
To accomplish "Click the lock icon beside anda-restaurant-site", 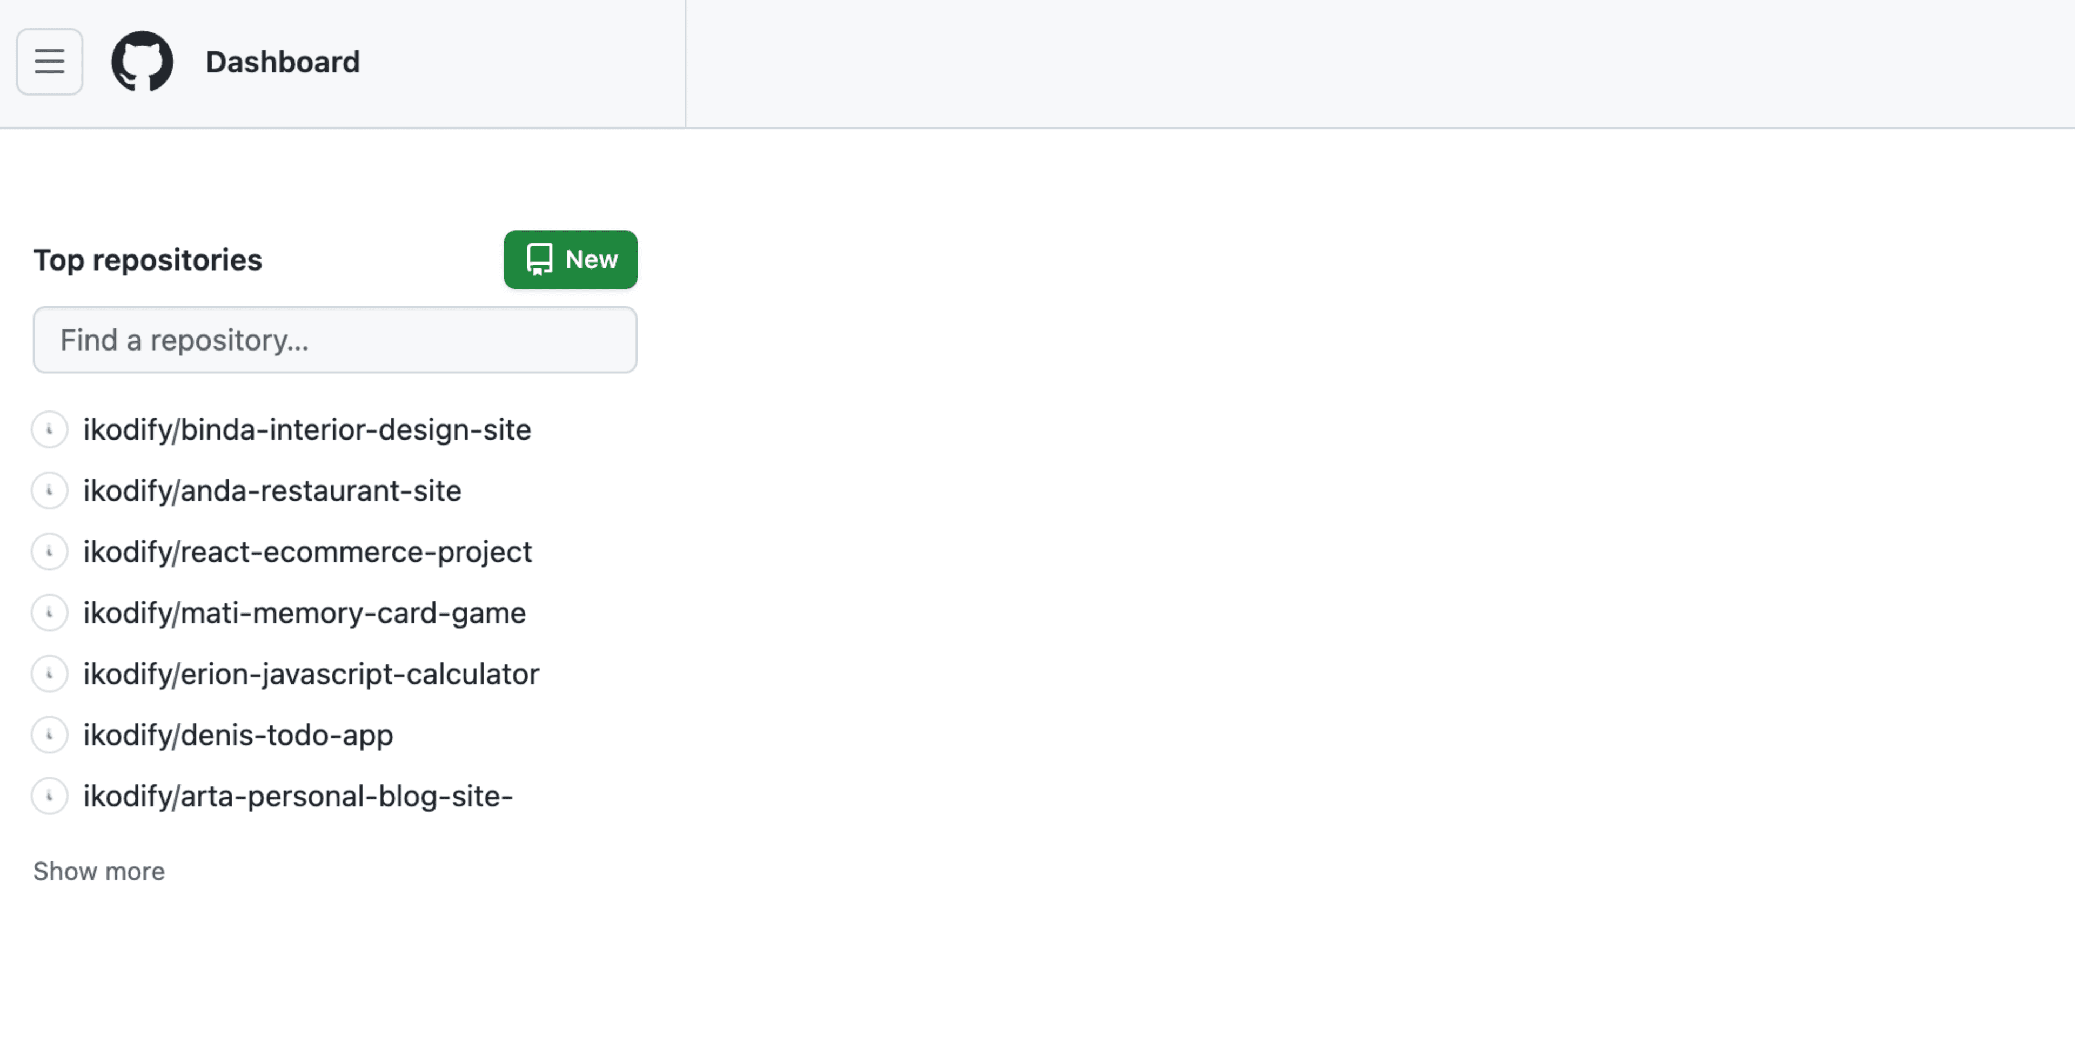I will coord(50,491).
